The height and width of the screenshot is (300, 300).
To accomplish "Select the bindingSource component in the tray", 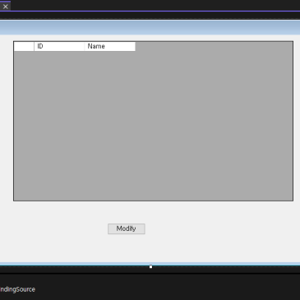I will pyautogui.click(x=17, y=289).
